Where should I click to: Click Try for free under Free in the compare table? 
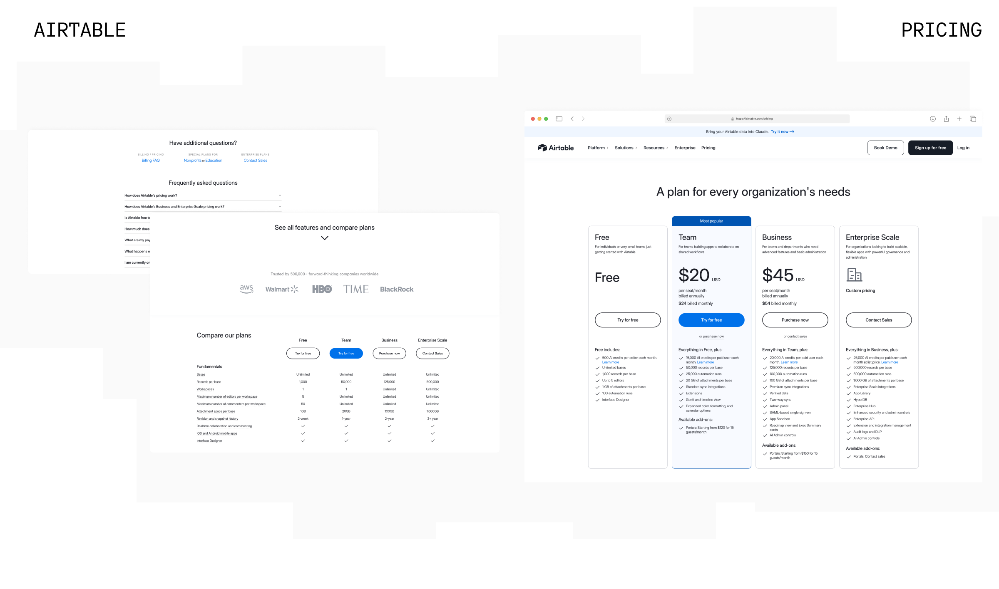click(303, 353)
